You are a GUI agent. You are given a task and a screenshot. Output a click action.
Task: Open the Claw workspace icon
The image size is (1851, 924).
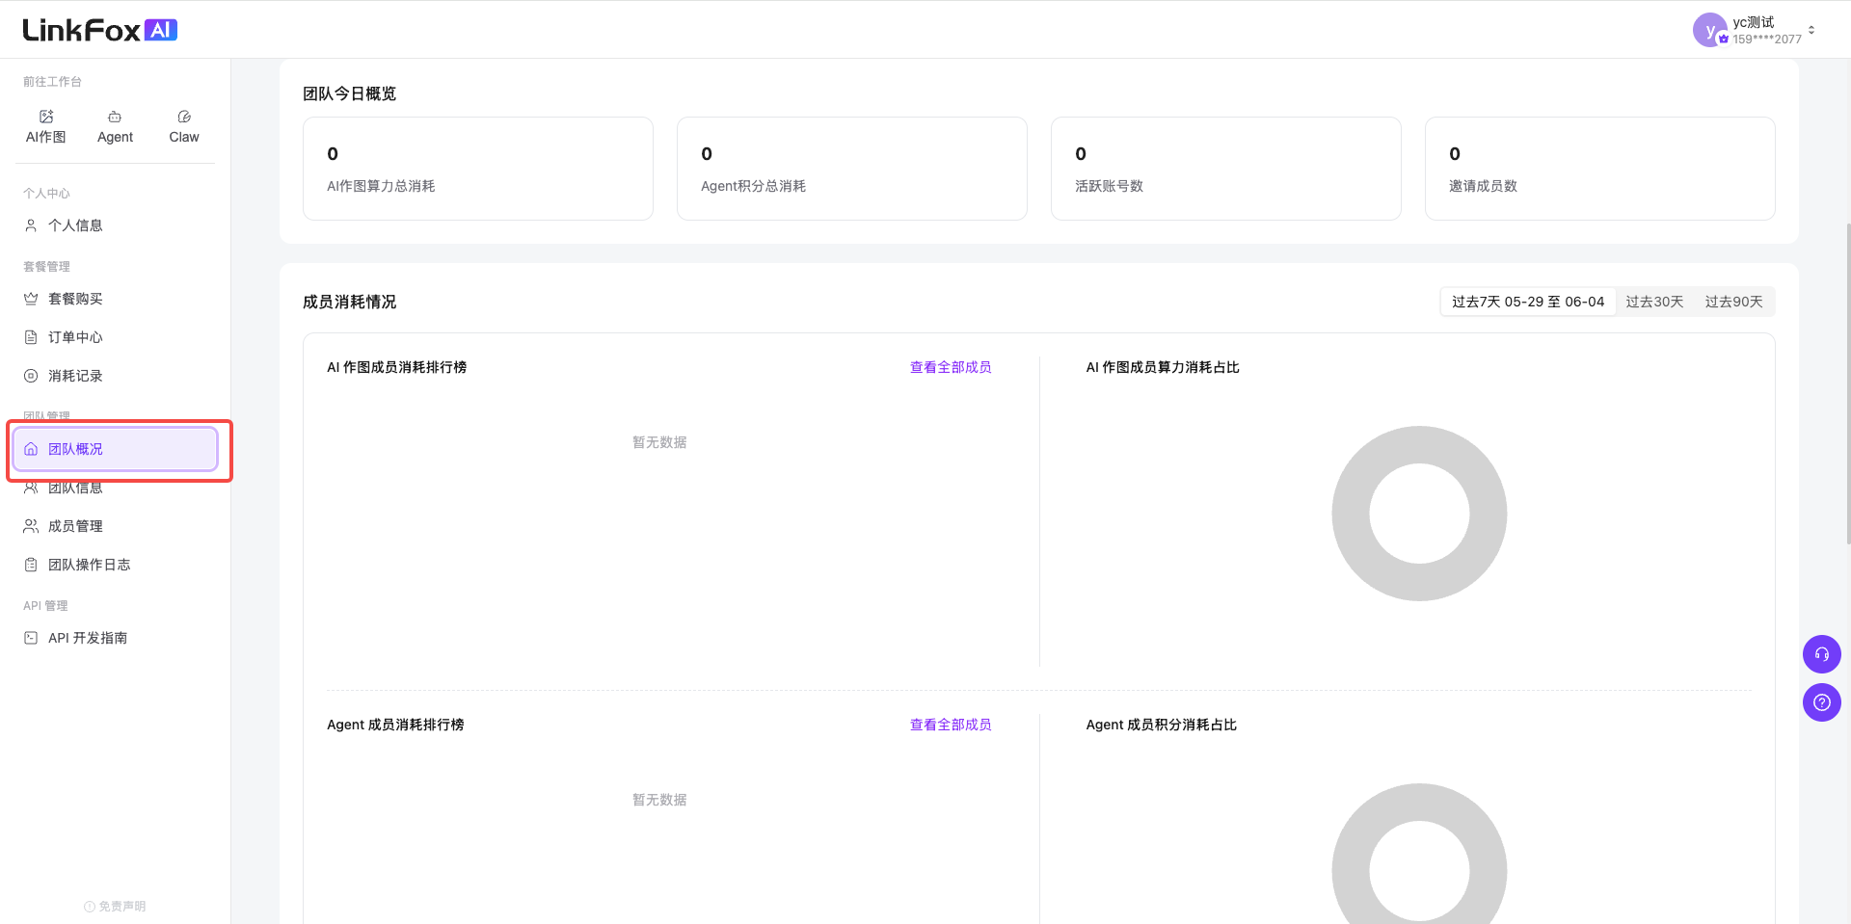(x=184, y=117)
